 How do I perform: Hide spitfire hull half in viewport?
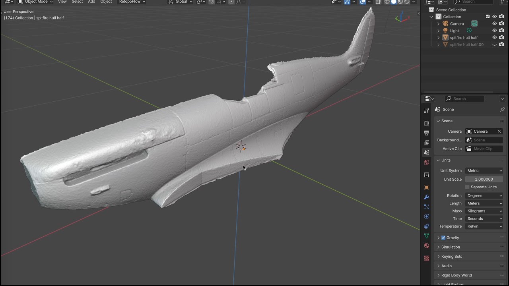tap(495, 37)
